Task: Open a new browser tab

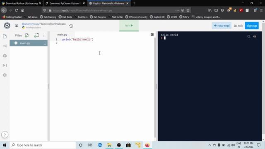Action: (134, 3)
